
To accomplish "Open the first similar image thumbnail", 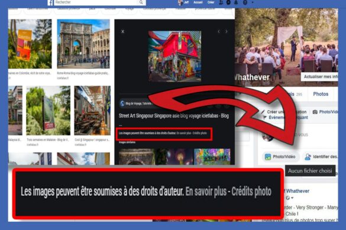I will click(x=137, y=156).
